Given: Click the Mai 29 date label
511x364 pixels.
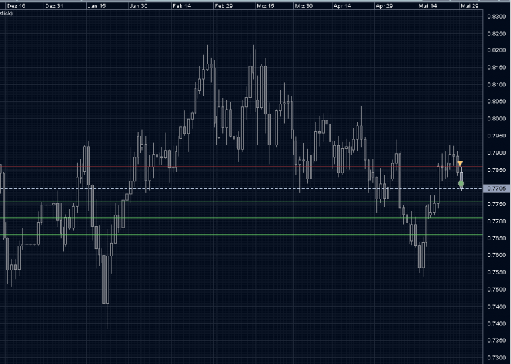Looking at the screenshot, I should coord(470,6).
